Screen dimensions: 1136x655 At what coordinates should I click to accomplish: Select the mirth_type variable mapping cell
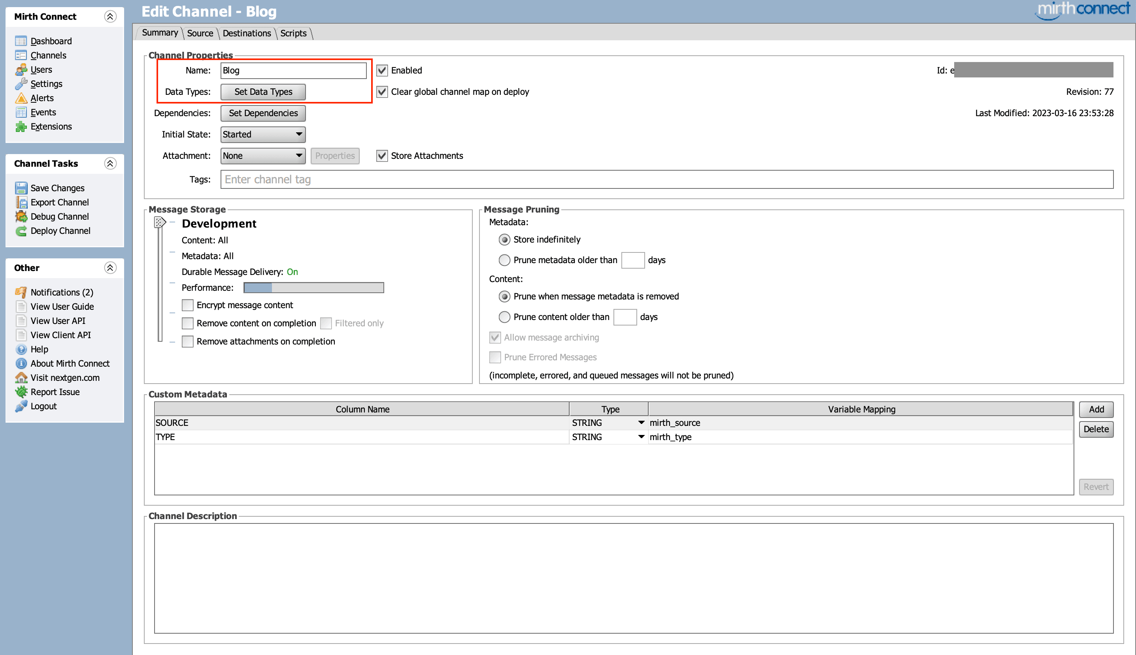point(860,437)
